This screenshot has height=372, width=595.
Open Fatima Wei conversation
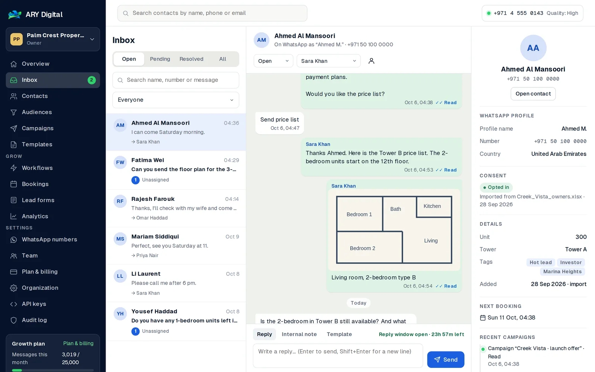[176, 170]
